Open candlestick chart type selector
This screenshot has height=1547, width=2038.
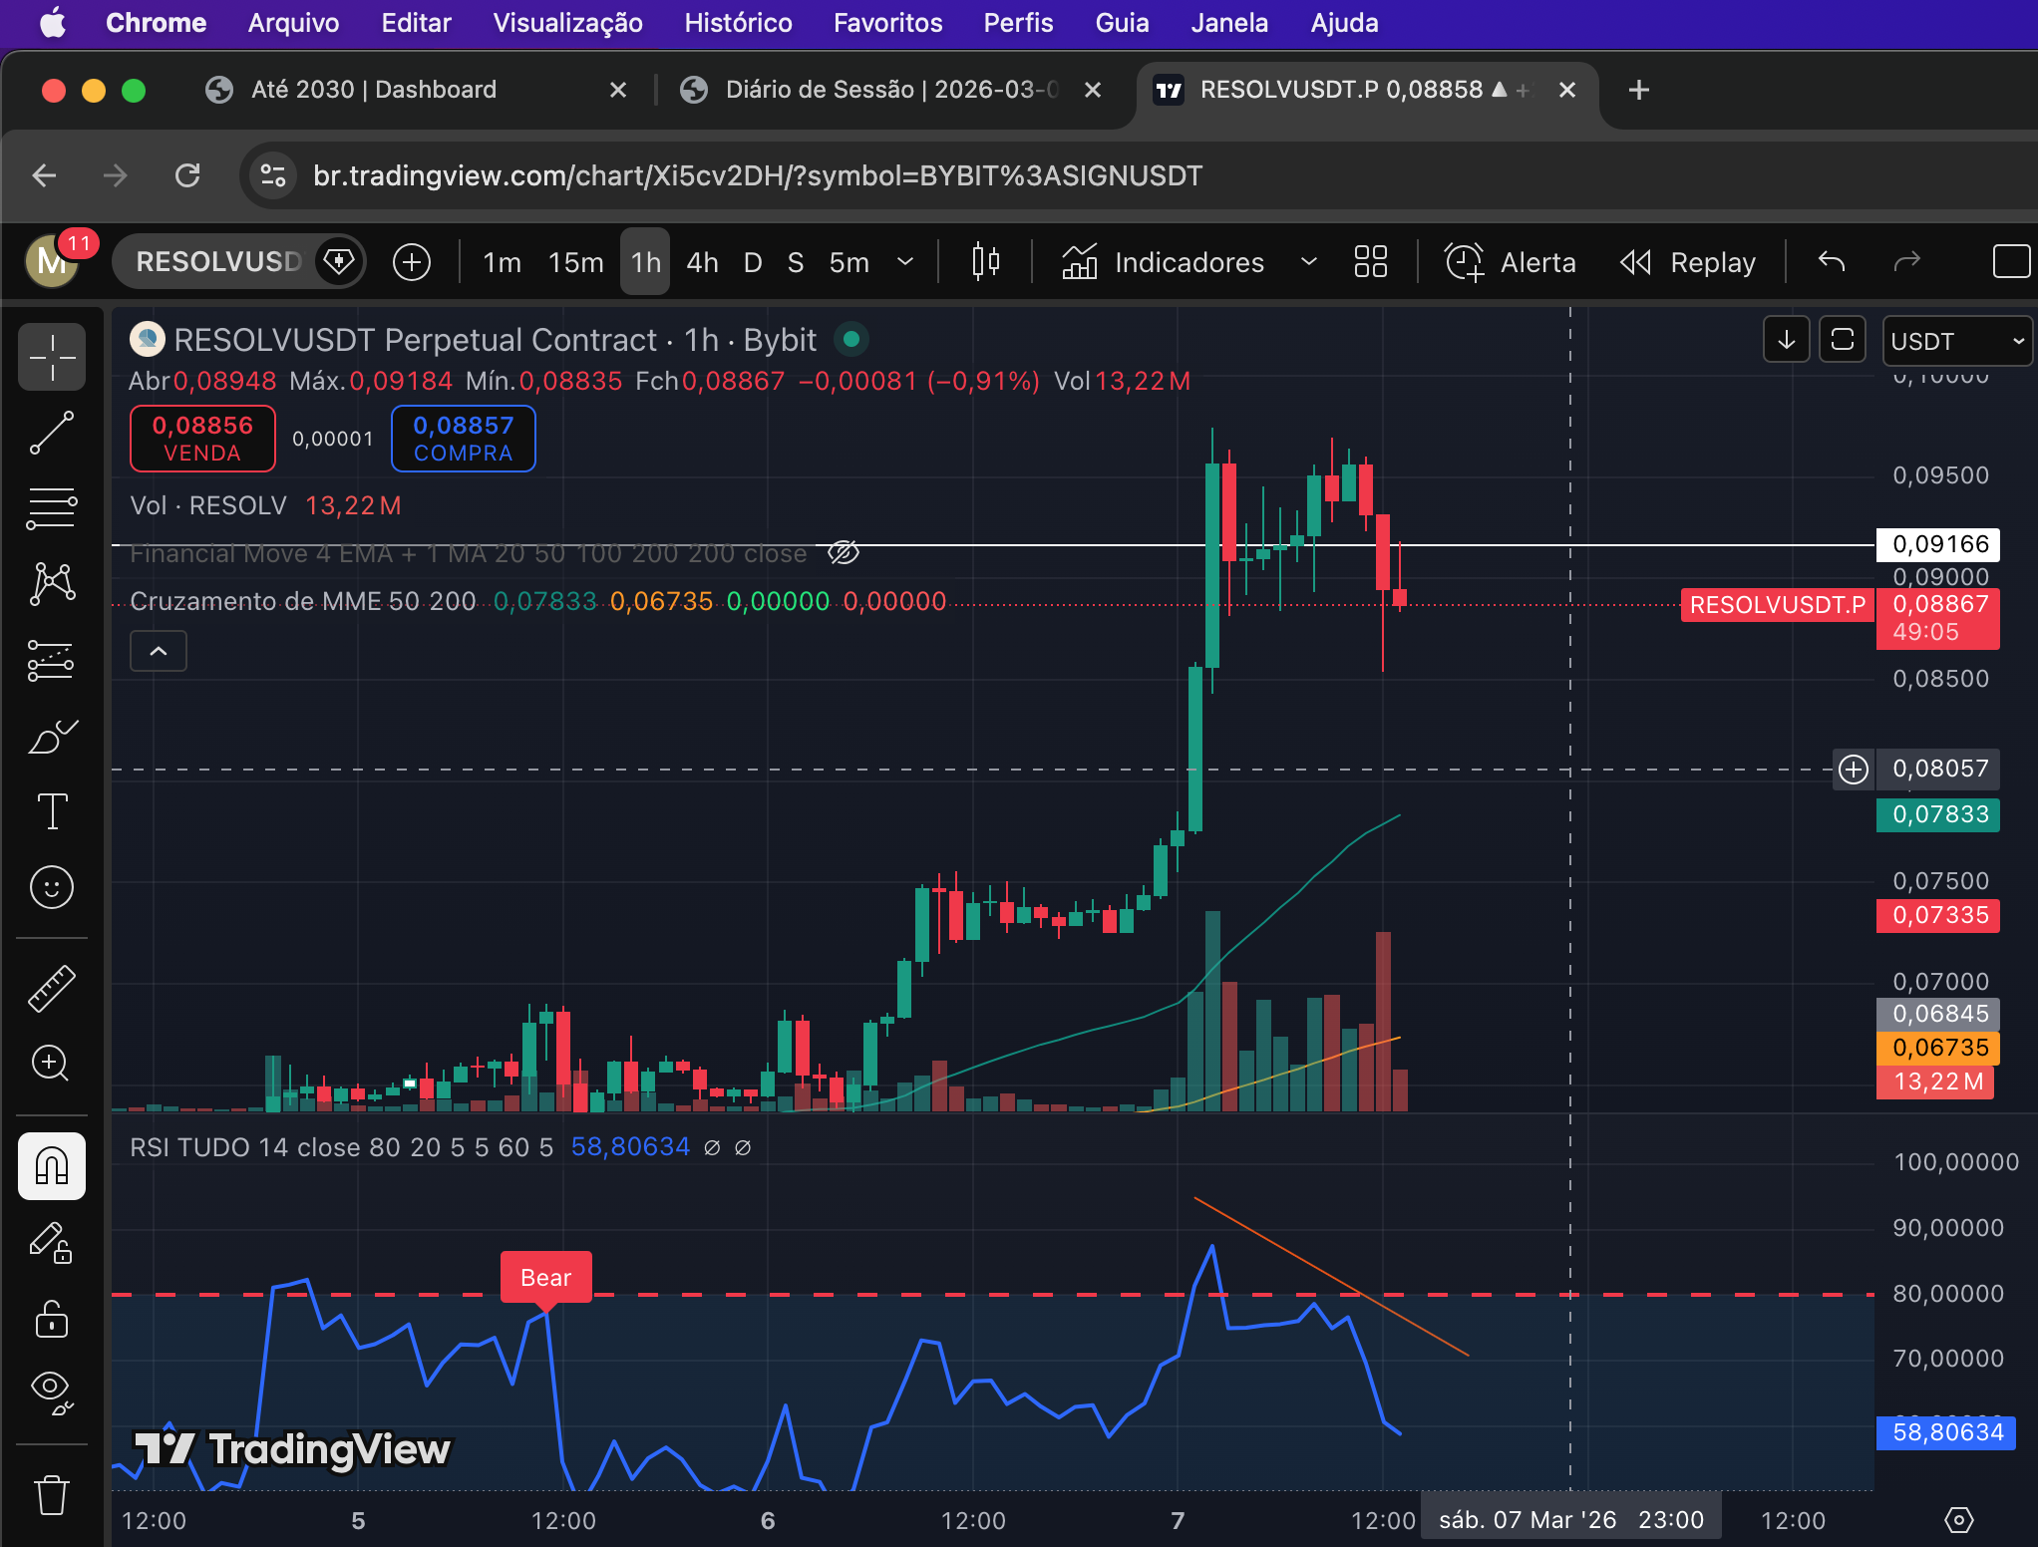click(985, 262)
